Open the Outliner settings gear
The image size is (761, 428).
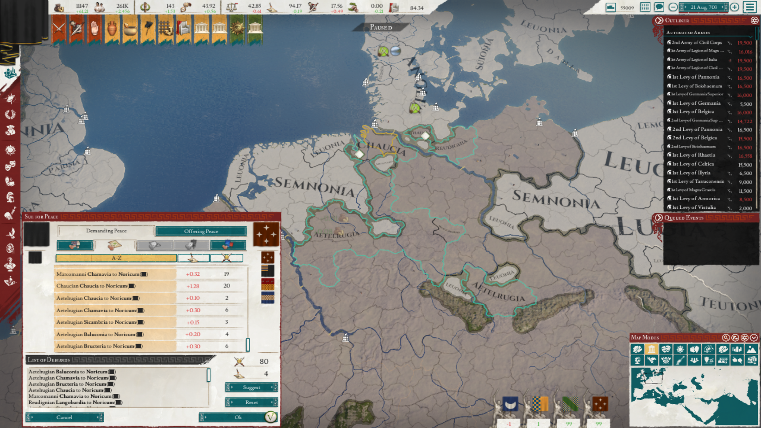point(754,20)
